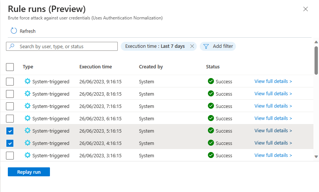
Task: Click the Replay run button
Action: click(29, 172)
